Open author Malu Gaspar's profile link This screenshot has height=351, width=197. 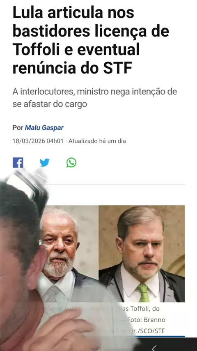click(44, 127)
